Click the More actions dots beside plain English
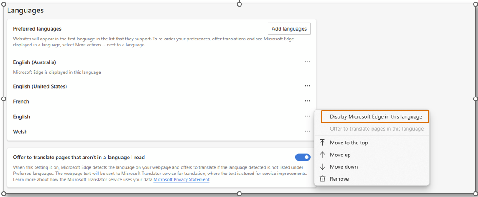Viewport: 478px width, 197px height. 307,116
